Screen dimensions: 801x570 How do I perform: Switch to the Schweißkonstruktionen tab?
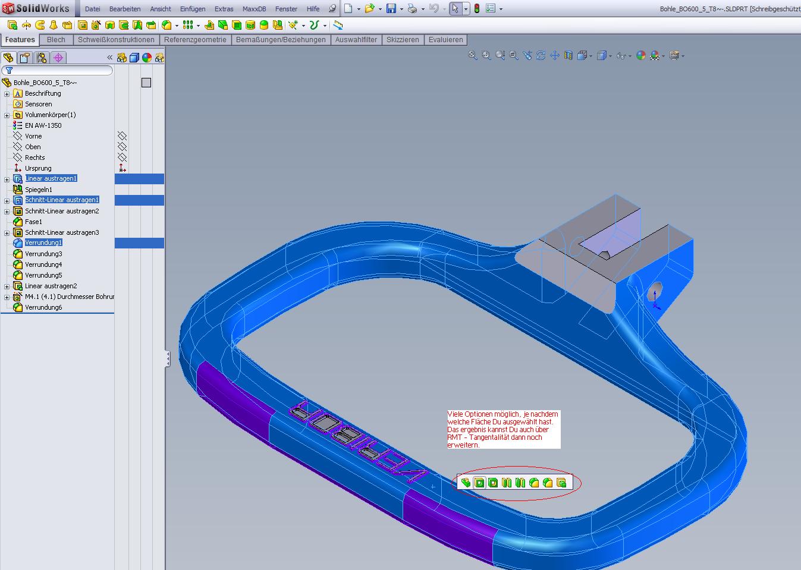tap(116, 40)
